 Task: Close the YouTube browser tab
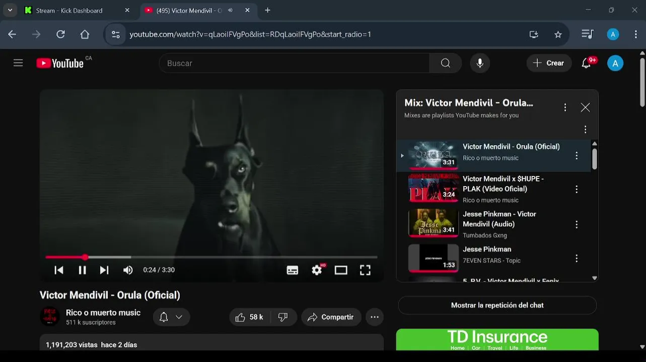pyautogui.click(x=247, y=10)
